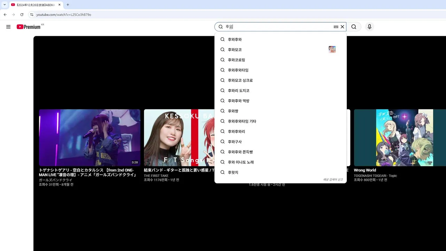Image resolution: width=446 pixels, height=251 pixels.
Task: Select the ABEMA video browser tab
Action: click(x=36, y=5)
